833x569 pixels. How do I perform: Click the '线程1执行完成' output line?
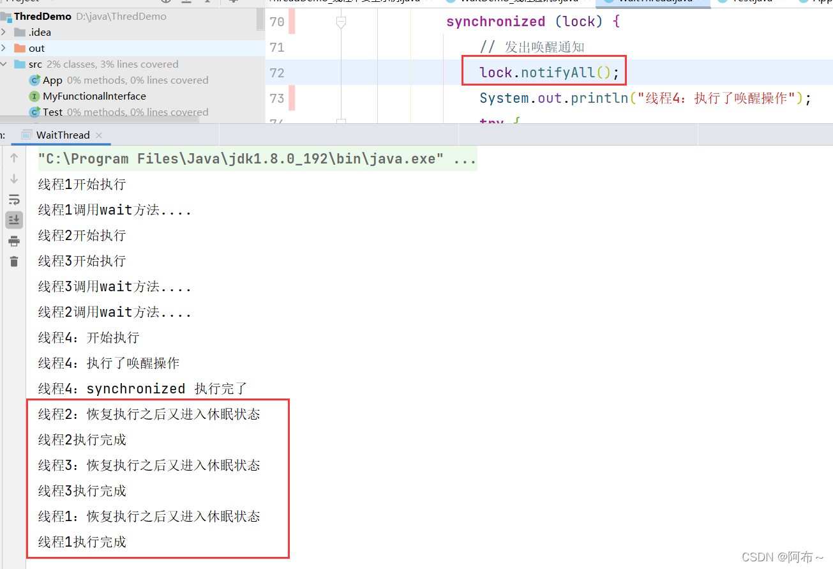click(82, 542)
